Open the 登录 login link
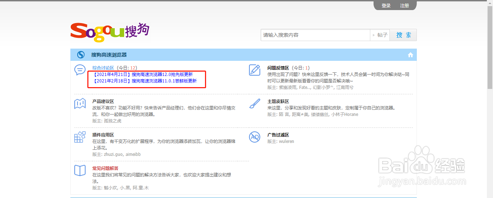The width and height of the screenshot is (493, 198). click(x=386, y=6)
